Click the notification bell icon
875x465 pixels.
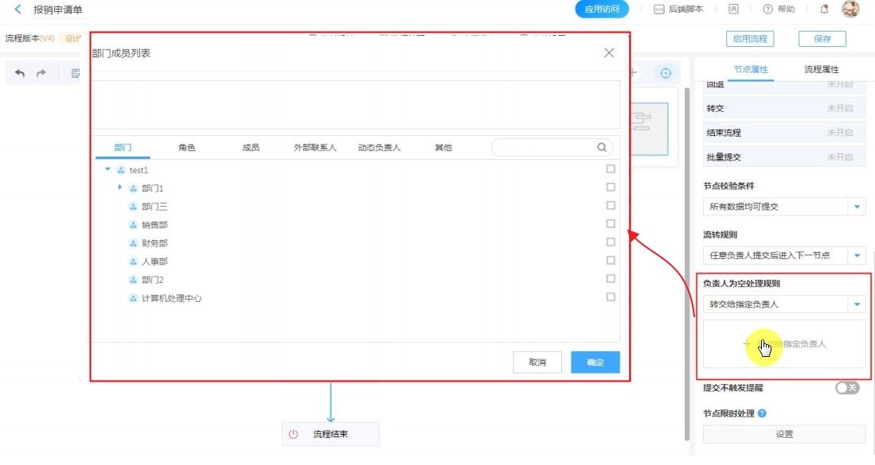824,10
